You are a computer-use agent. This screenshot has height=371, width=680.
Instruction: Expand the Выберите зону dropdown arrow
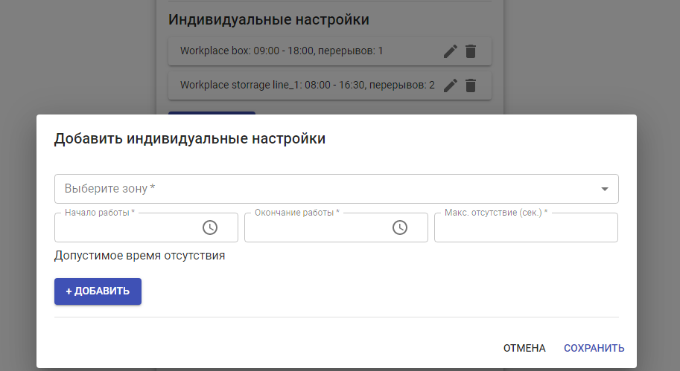coord(605,189)
